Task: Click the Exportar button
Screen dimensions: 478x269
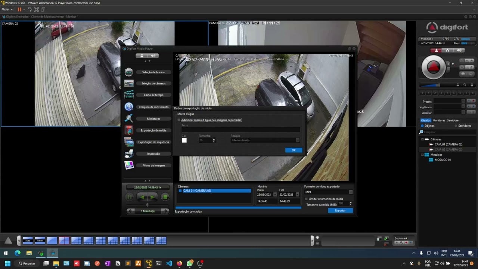Action: point(340,210)
